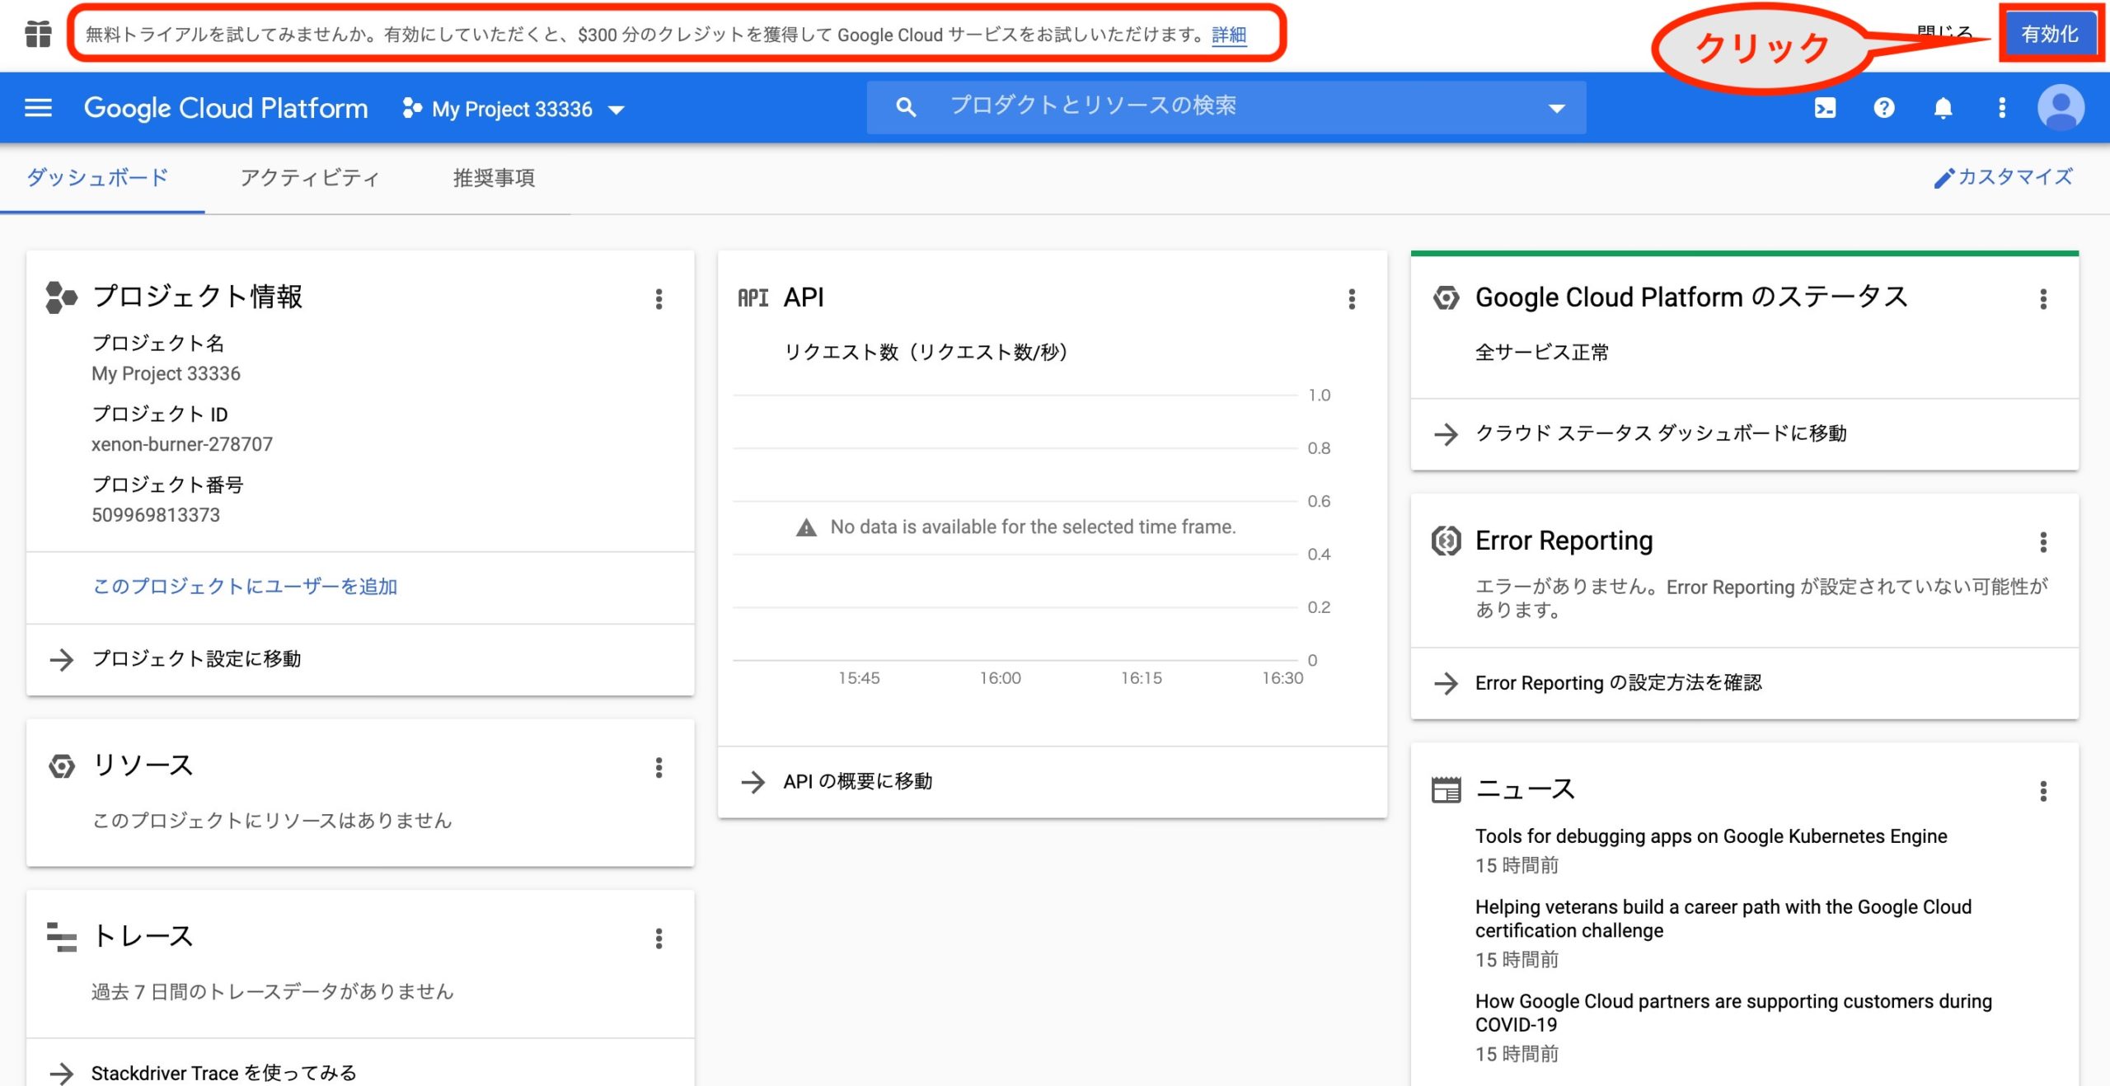
Task: Focus the プロダクトとリソースの検索 search field
Action: pos(1226,107)
